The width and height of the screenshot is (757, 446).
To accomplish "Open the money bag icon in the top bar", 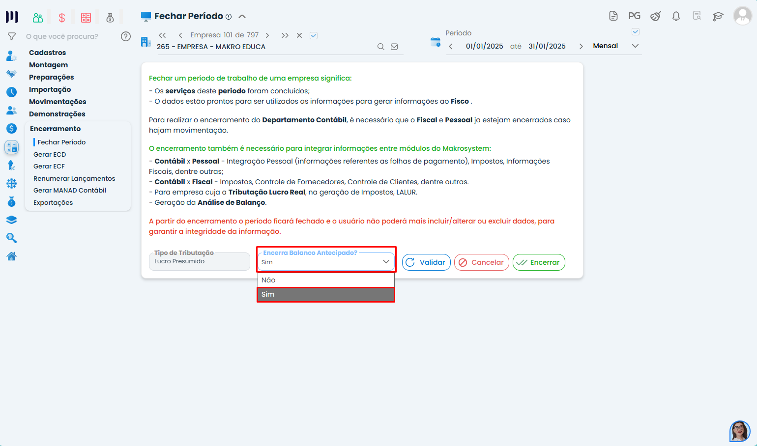I will pos(110,18).
